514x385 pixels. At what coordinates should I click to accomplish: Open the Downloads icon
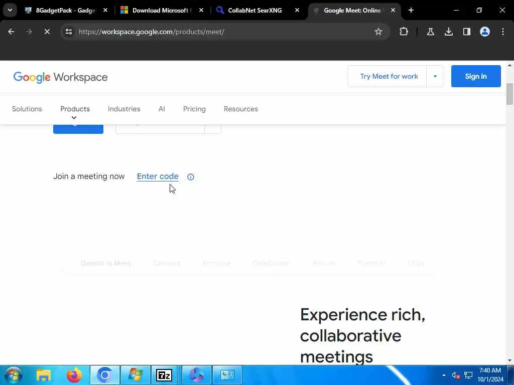pos(448,32)
